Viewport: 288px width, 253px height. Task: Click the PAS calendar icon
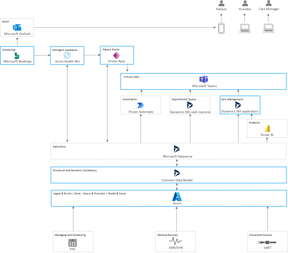tap(73, 243)
